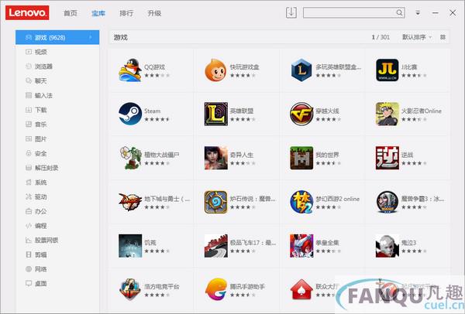
Task: Open the 联众大厅 red house icon
Action: tap(301, 289)
